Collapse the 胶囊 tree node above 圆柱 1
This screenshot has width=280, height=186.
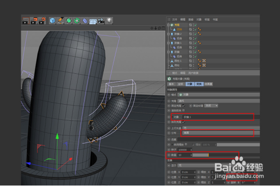168,52
